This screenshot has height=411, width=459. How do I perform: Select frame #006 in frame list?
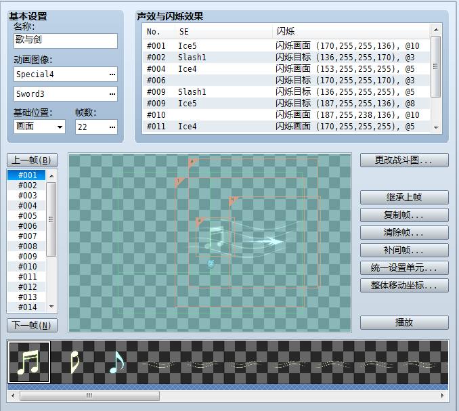point(26,226)
